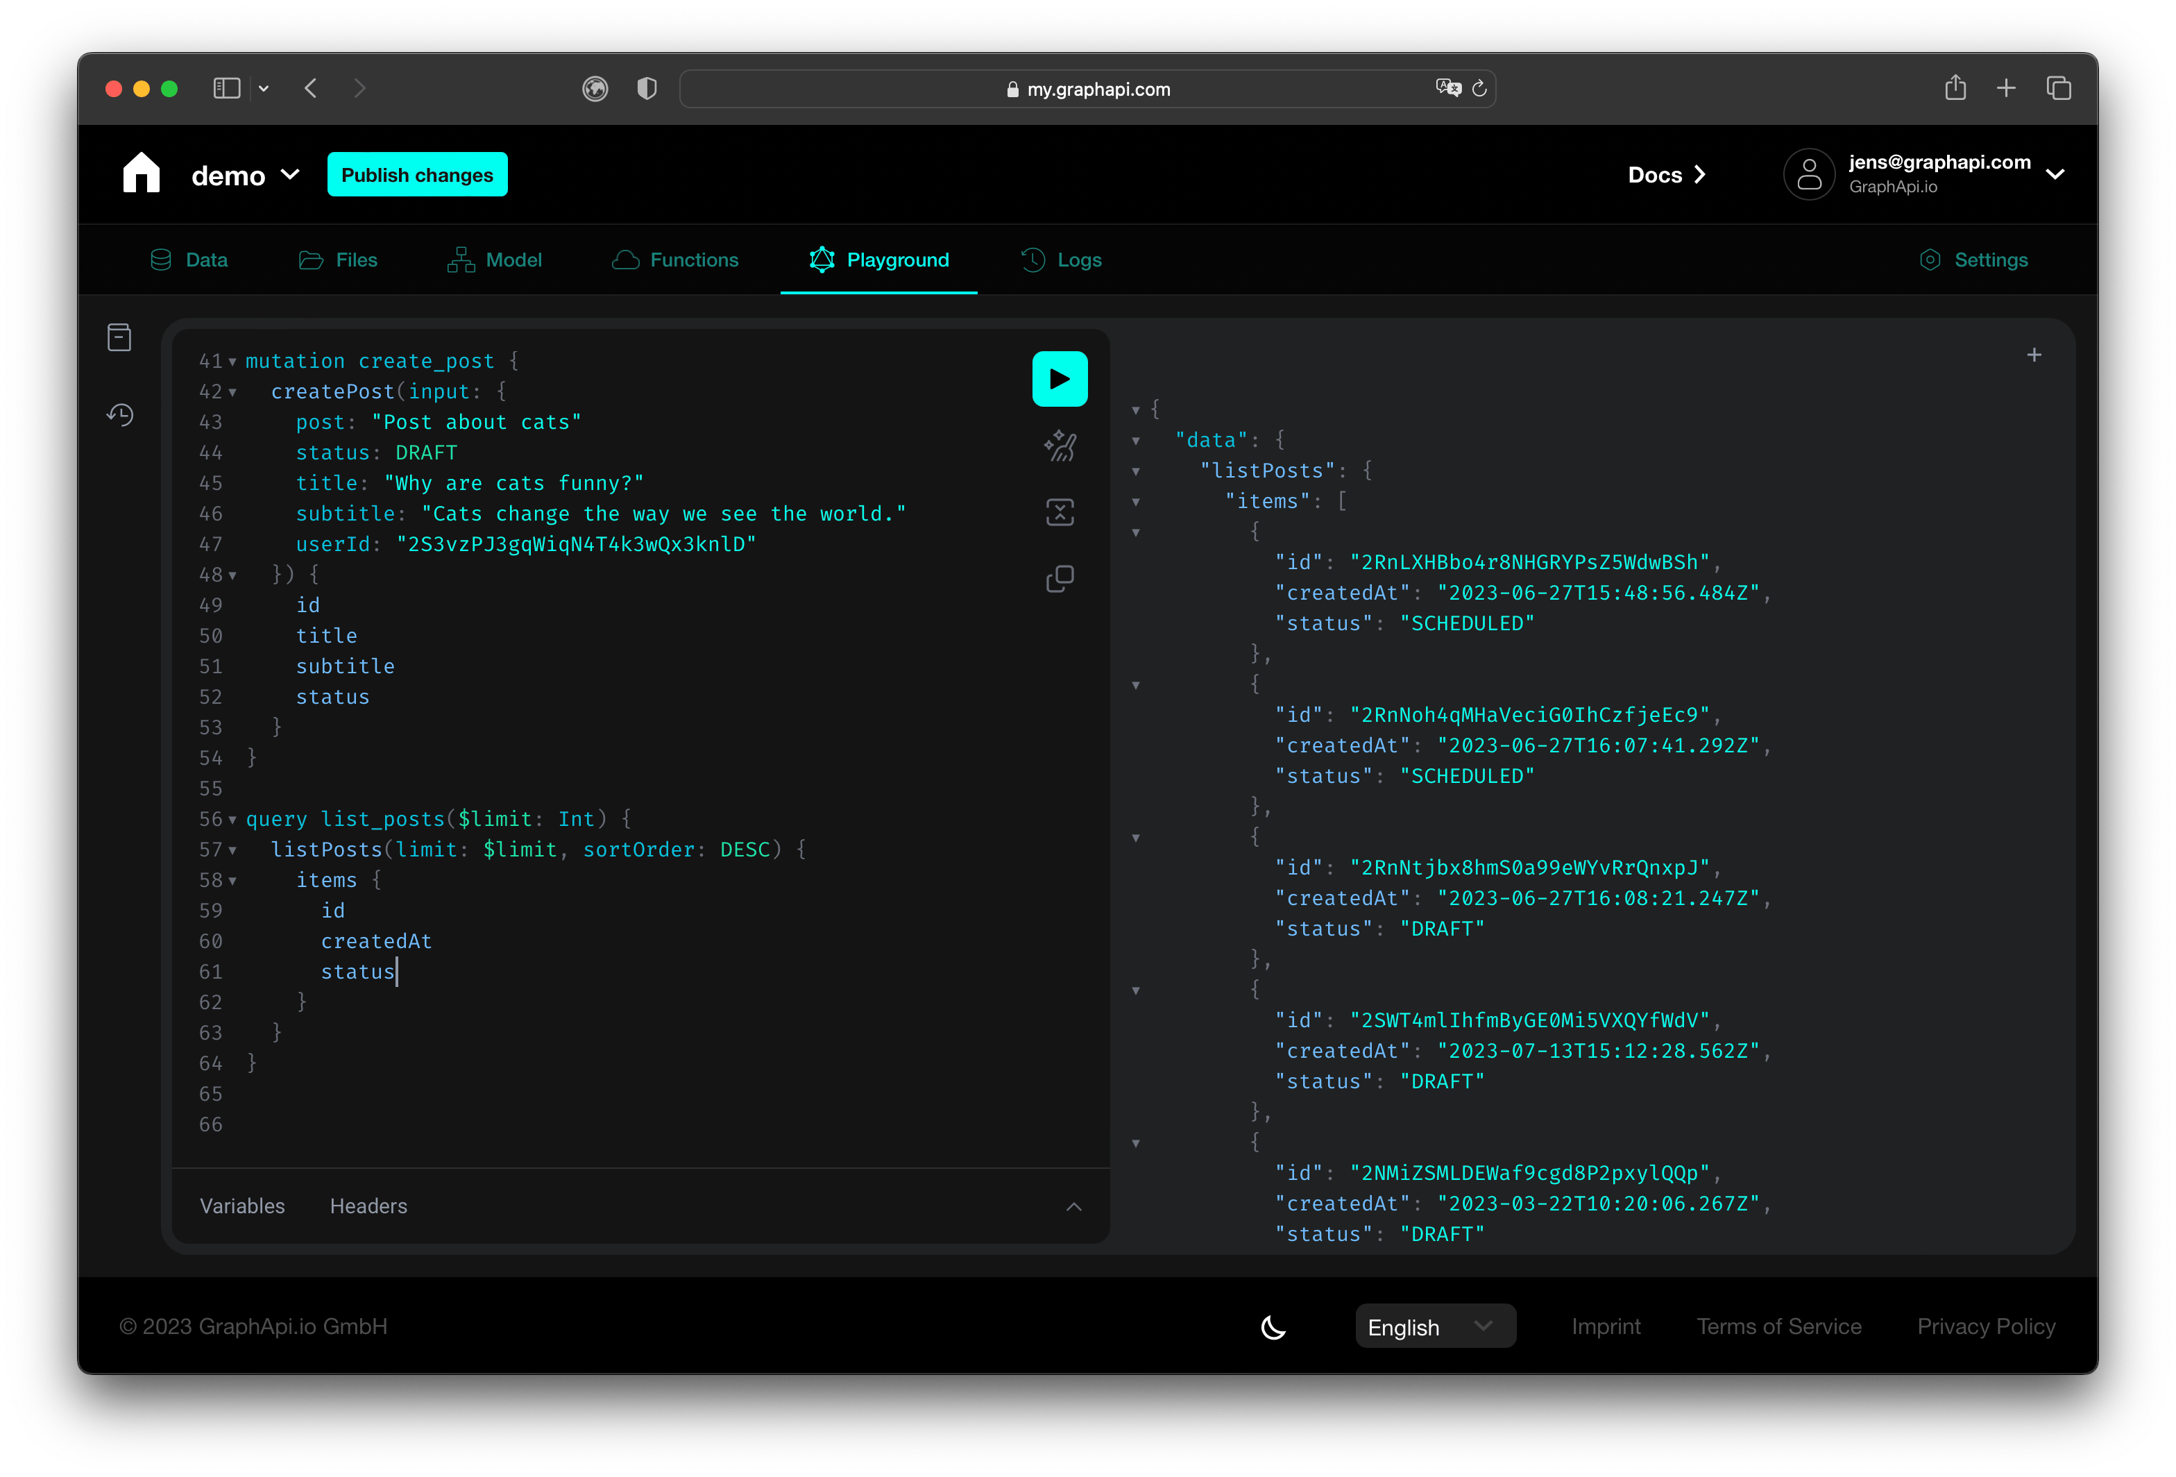Open the jens@graphapi.com account menu chevron

(2055, 174)
